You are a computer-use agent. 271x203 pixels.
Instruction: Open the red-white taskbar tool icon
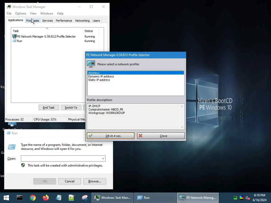tap(85, 198)
